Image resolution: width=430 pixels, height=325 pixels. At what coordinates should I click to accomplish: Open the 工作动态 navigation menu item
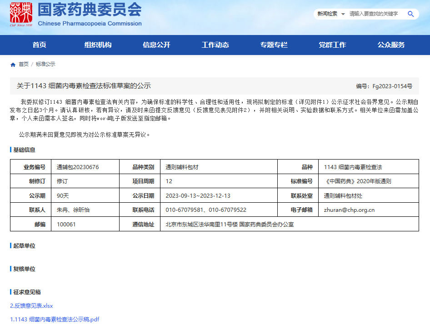click(215, 45)
